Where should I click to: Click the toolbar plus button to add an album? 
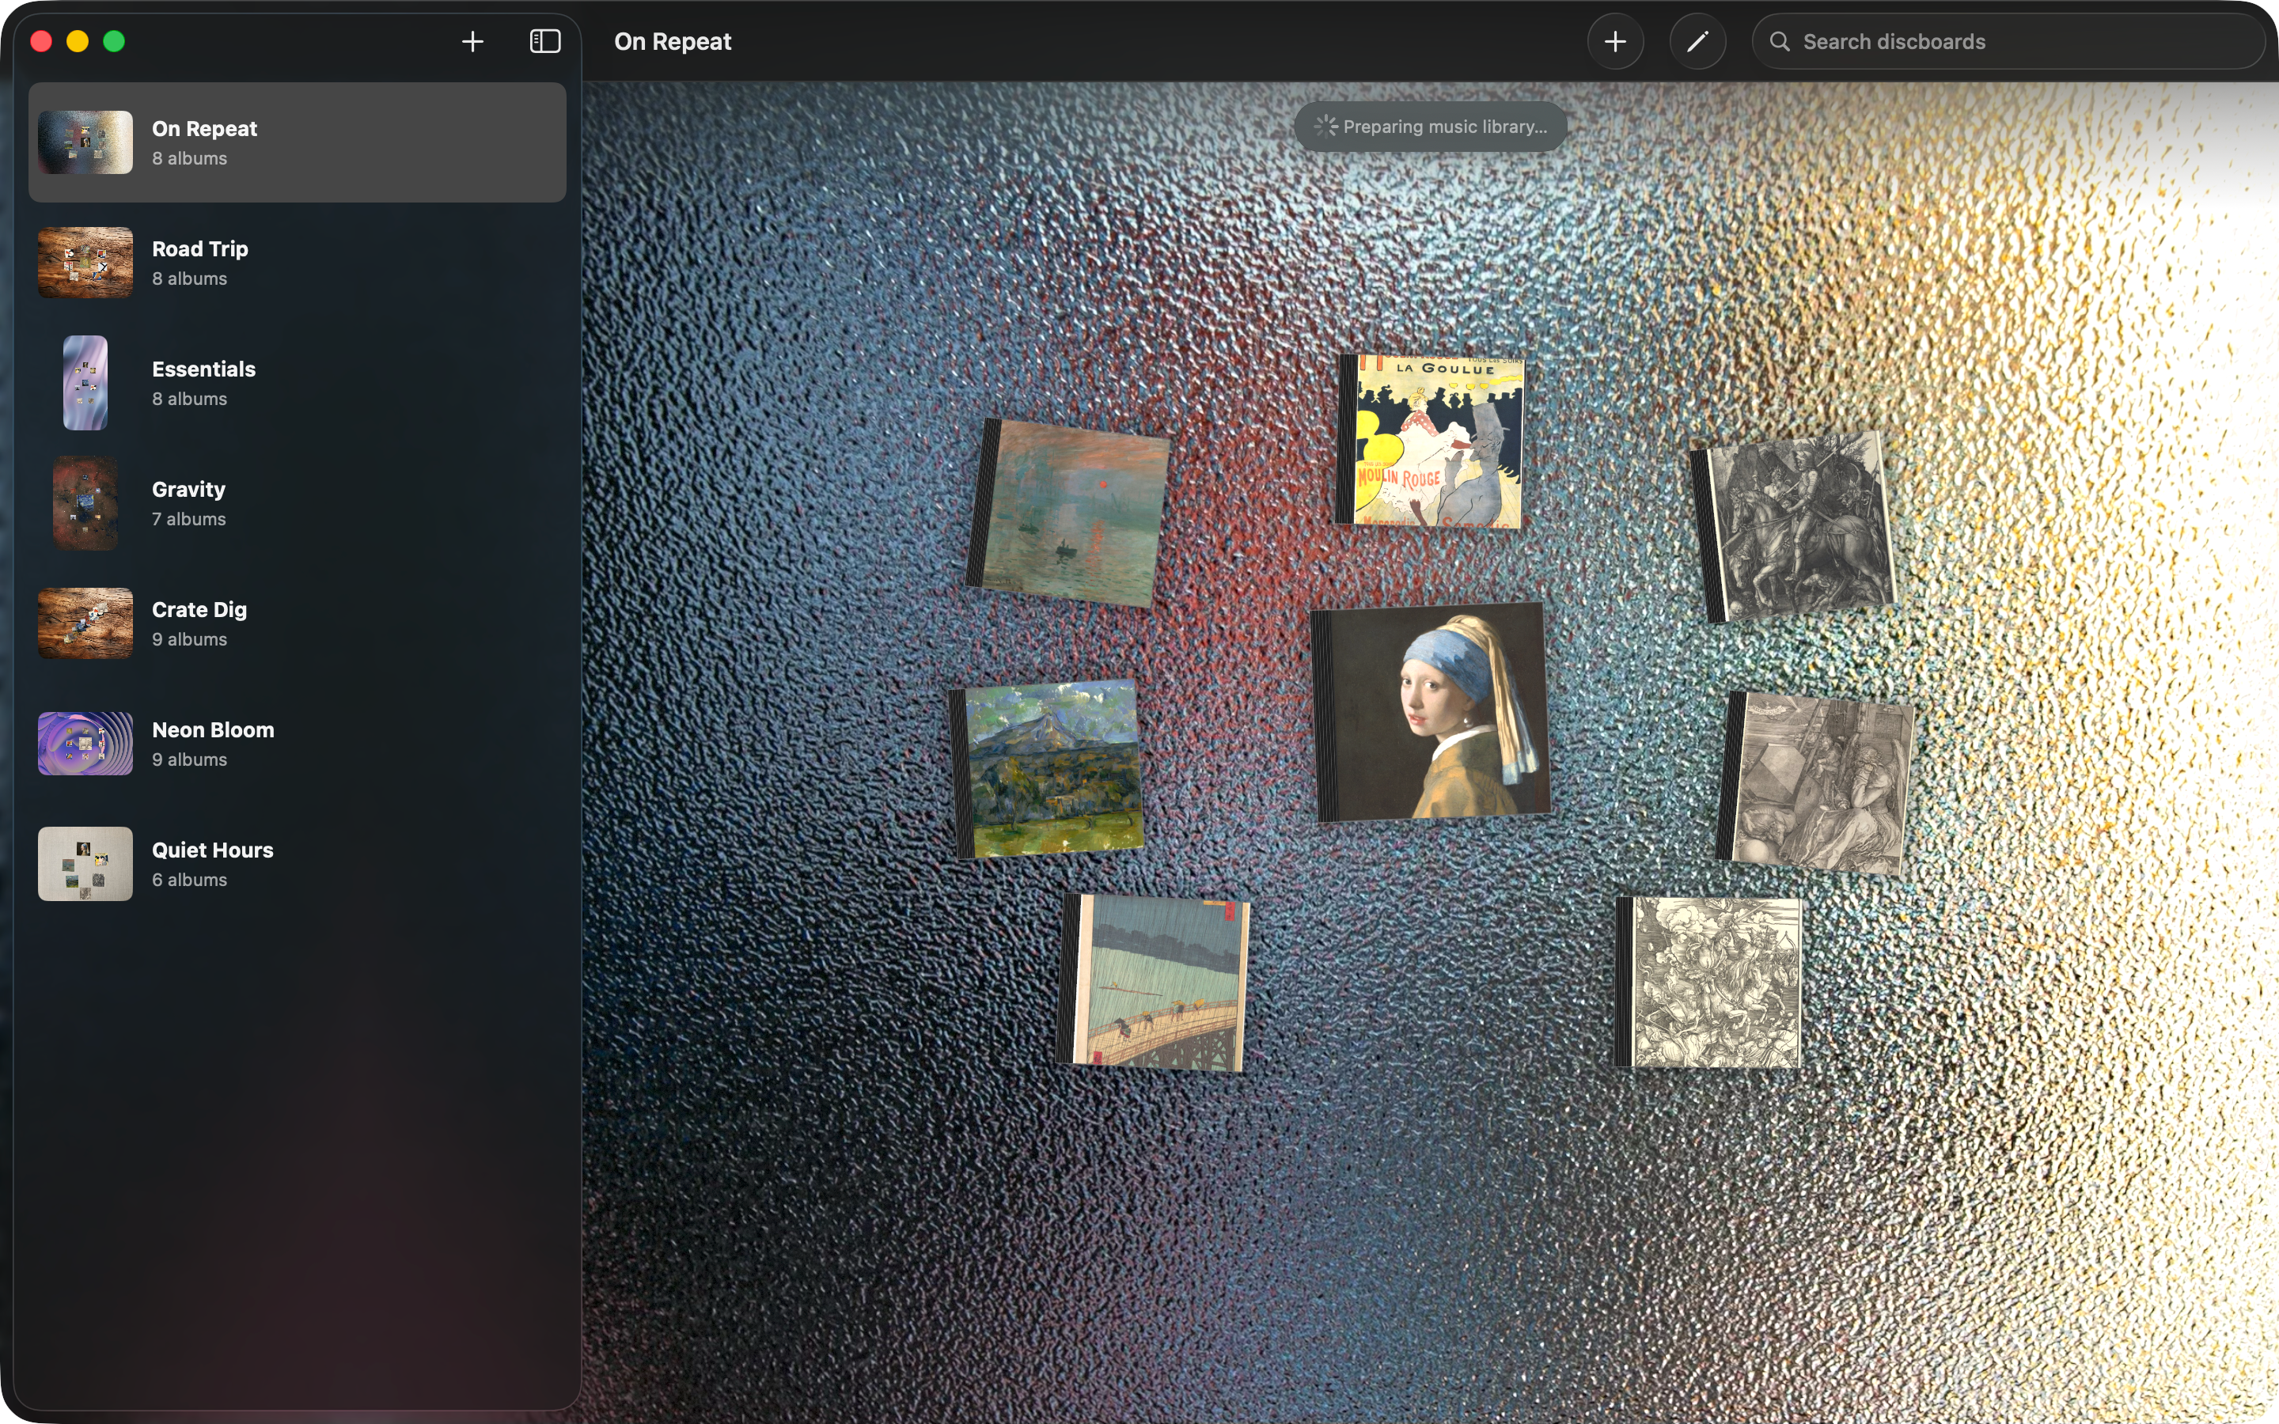pos(1615,41)
